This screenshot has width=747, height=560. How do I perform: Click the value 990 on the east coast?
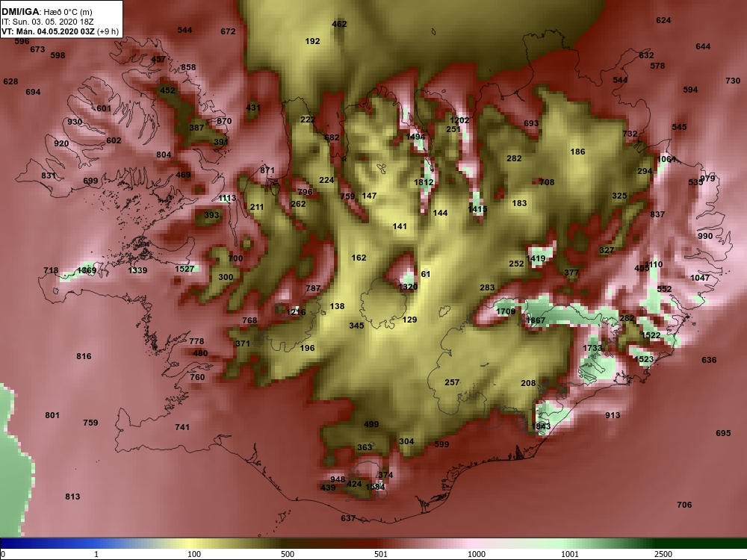pos(705,236)
